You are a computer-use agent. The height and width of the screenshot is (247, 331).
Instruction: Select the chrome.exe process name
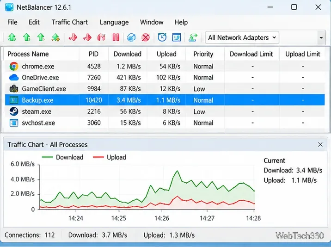pyautogui.click(x=38, y=66)
